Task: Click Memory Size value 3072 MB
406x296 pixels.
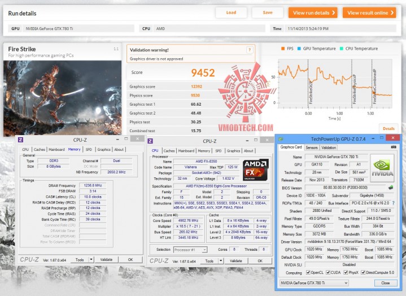Action: (x=319, y=234)
